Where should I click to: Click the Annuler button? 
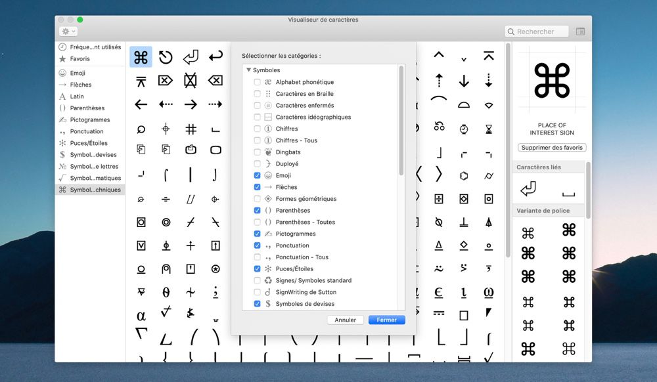pyautogui.click(x=346, y=320)
